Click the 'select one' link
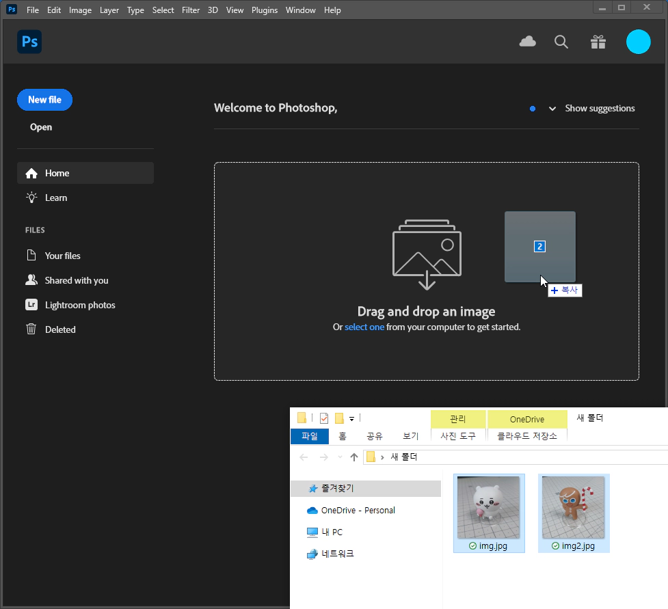The height and width of the screenshot is (609, 668). (x=364, y=327)
